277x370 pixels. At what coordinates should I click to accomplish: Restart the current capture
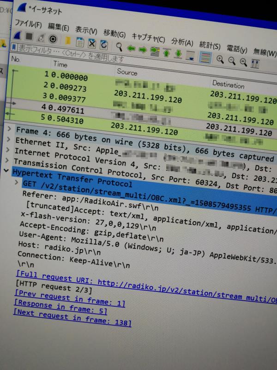pos(41,38)
